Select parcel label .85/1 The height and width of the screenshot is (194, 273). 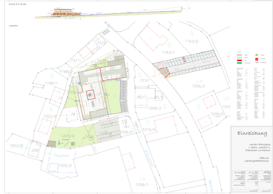point(142,97)
